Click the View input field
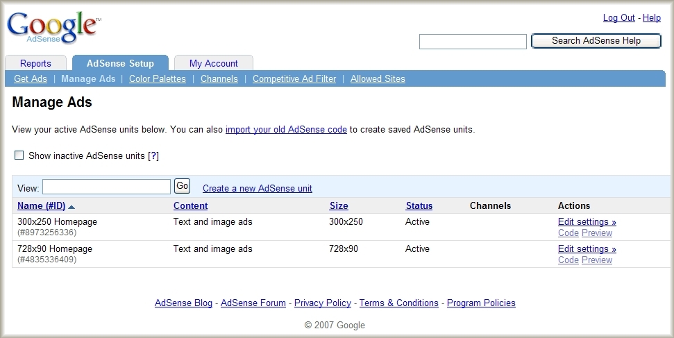The width and height of the screenshot is (674, 338). (x=107, y=187)
